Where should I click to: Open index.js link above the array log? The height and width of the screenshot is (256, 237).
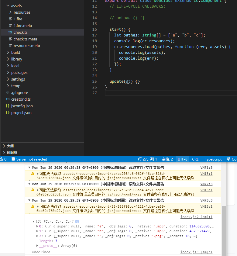[196, 217]
